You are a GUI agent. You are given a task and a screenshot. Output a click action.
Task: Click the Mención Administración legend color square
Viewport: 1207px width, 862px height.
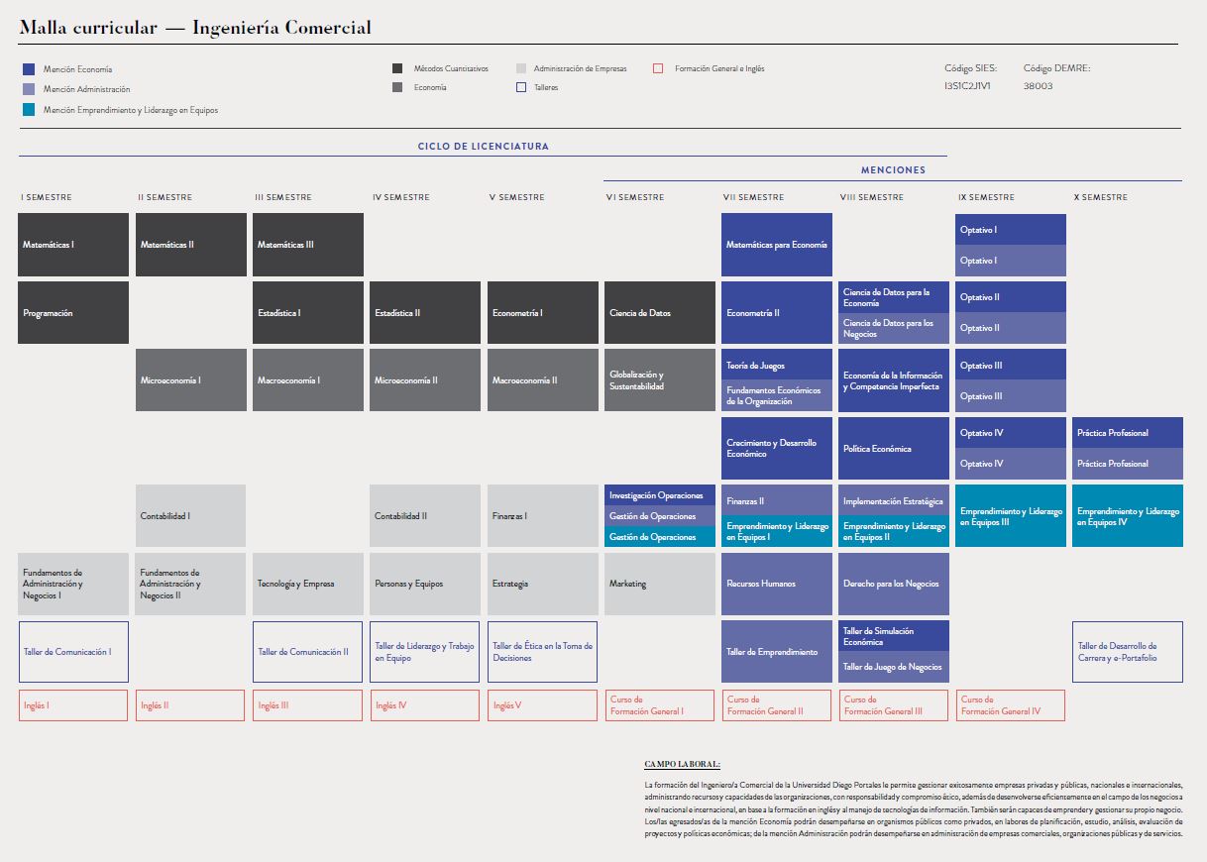(x=29, y=89)
